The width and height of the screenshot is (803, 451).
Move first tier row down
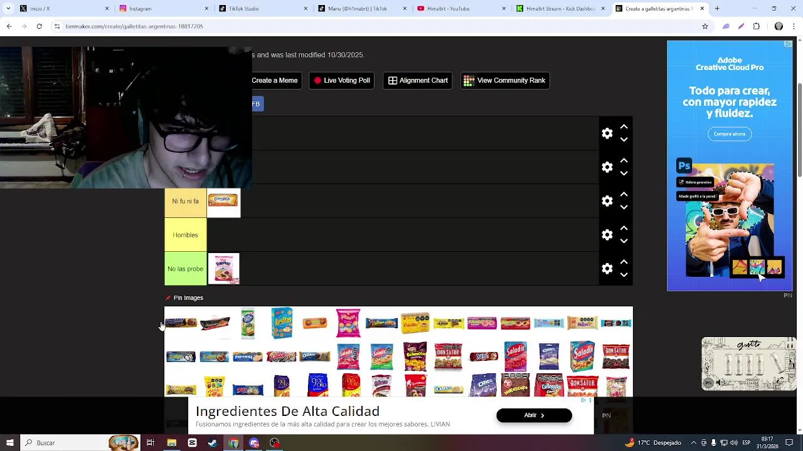coord(624,140)
